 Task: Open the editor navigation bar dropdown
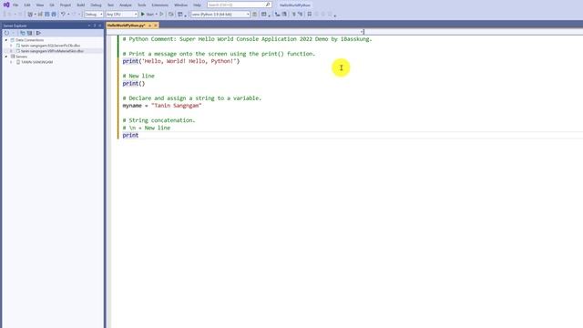pos(362,32)
